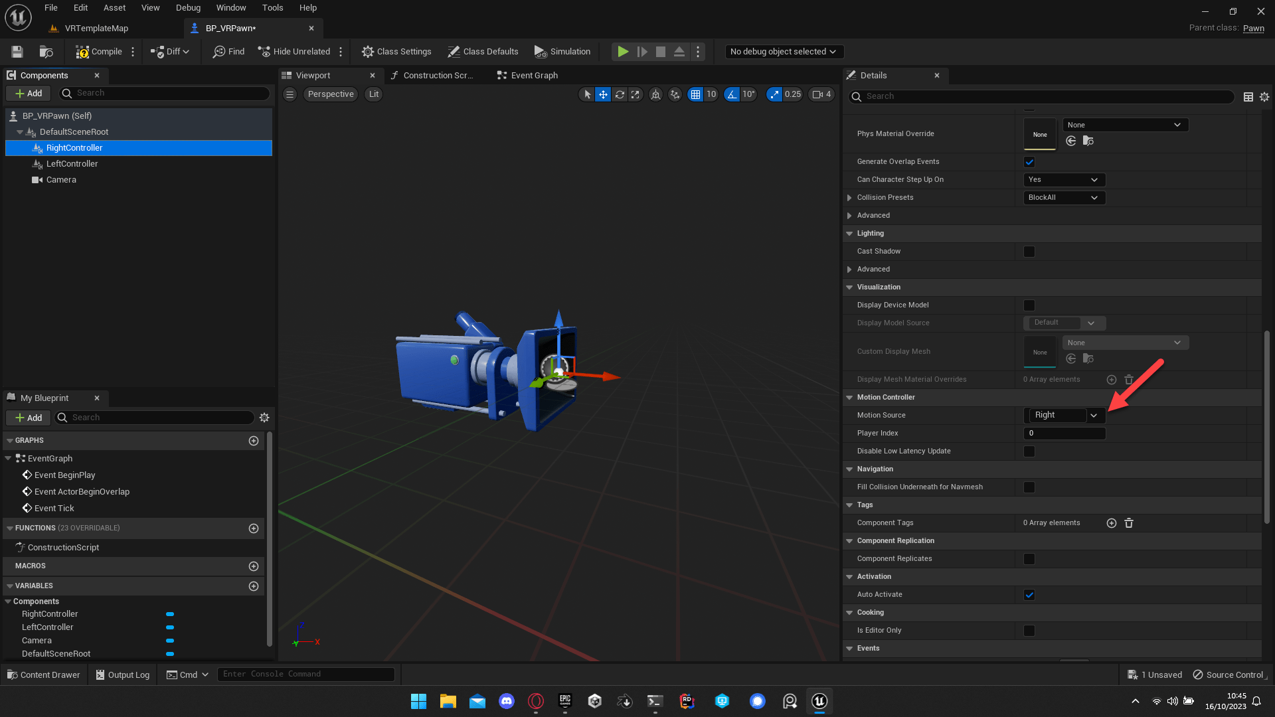This screenshot has height=717, width=1275.
Task: Collapse the Motion Controller section
Action: tap(849, 397)
